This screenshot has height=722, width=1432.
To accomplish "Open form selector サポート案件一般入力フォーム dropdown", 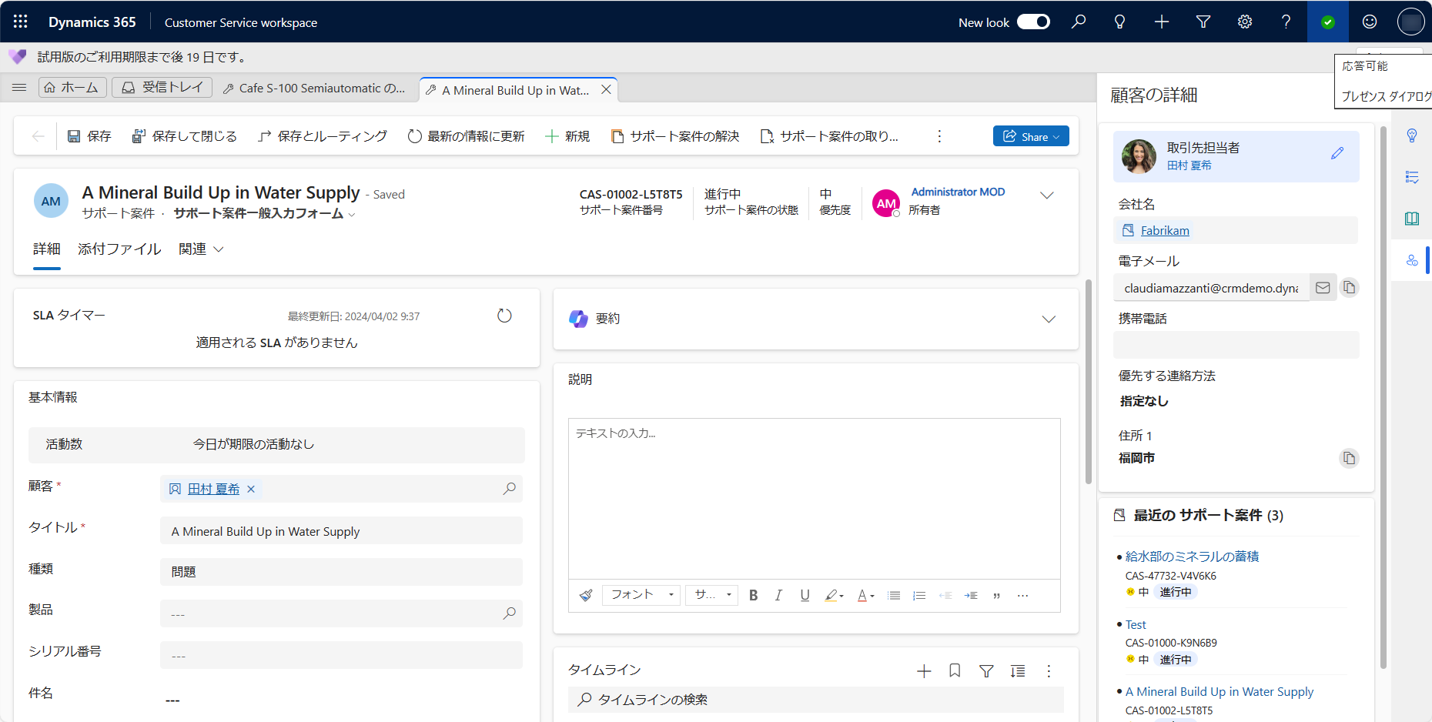I will tap(265, 213).
